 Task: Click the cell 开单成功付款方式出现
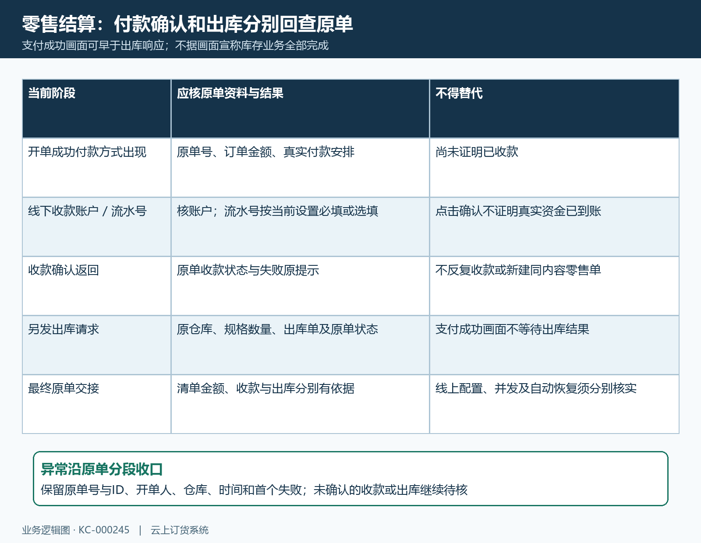[x=96, y=168]
